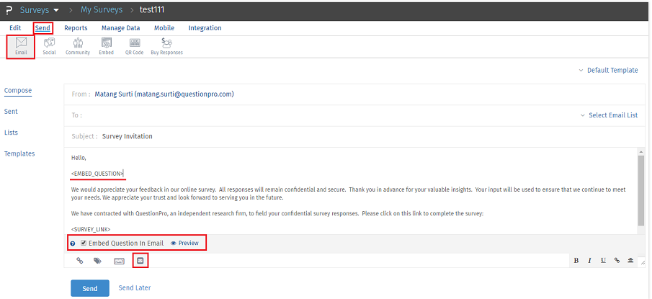This screenshot has width=652, height=299.
Task: Select the Email distribution icon
Action: tap(21, 46)
